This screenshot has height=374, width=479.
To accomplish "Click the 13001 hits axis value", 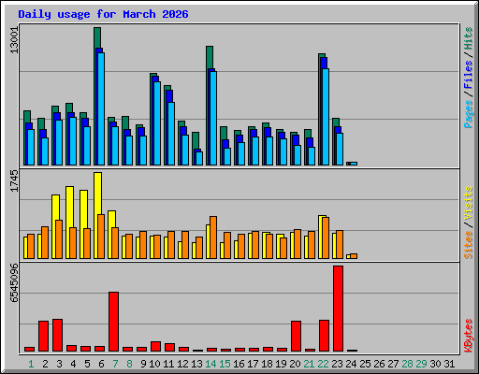I will tap(14, 40).
